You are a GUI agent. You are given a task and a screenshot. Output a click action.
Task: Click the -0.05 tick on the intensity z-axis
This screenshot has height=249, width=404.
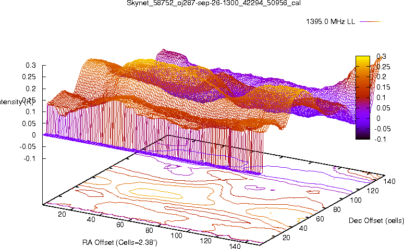[28, 146]
